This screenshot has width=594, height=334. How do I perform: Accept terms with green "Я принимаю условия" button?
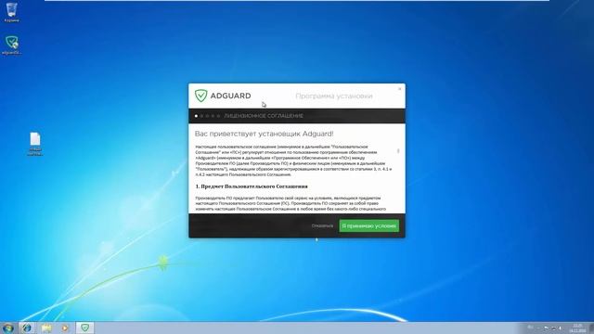coord(369,225)
